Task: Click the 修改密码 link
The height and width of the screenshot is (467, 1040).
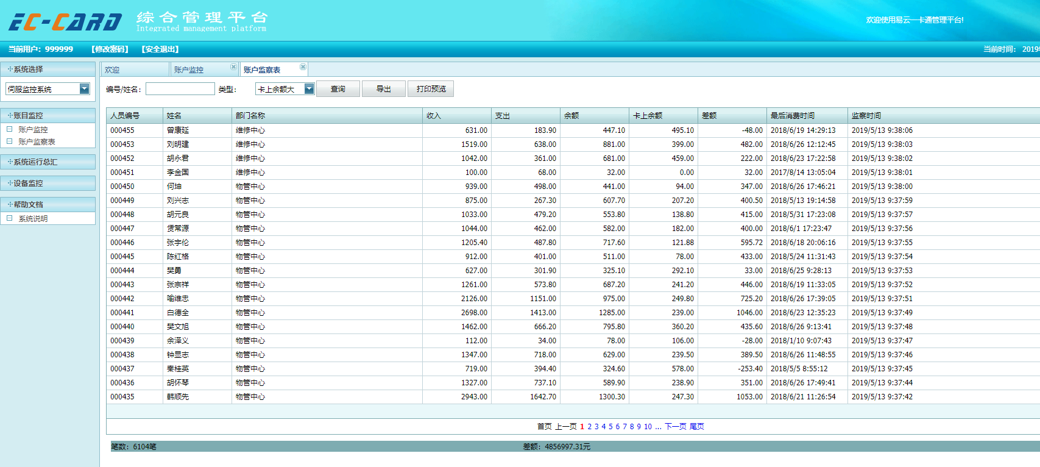Action: click(110, 49)
